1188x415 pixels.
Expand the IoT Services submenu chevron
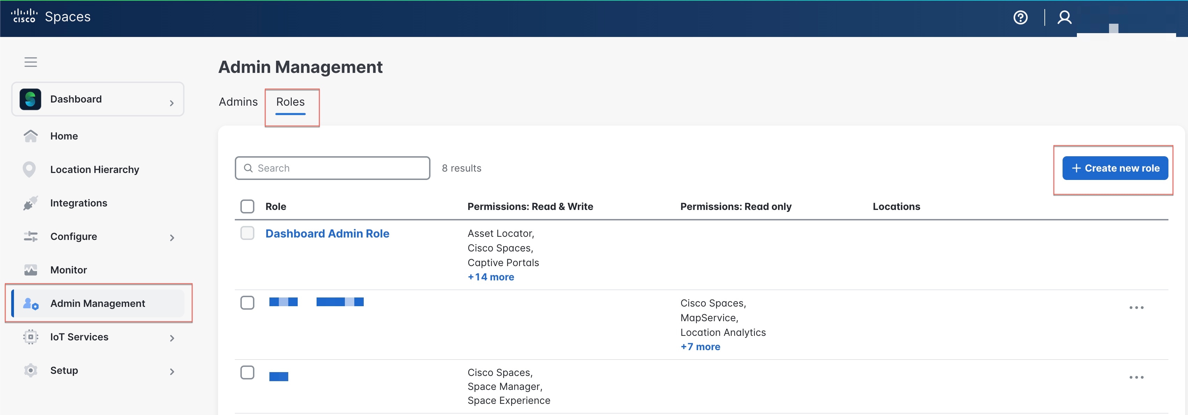click(x=172, y=338)
